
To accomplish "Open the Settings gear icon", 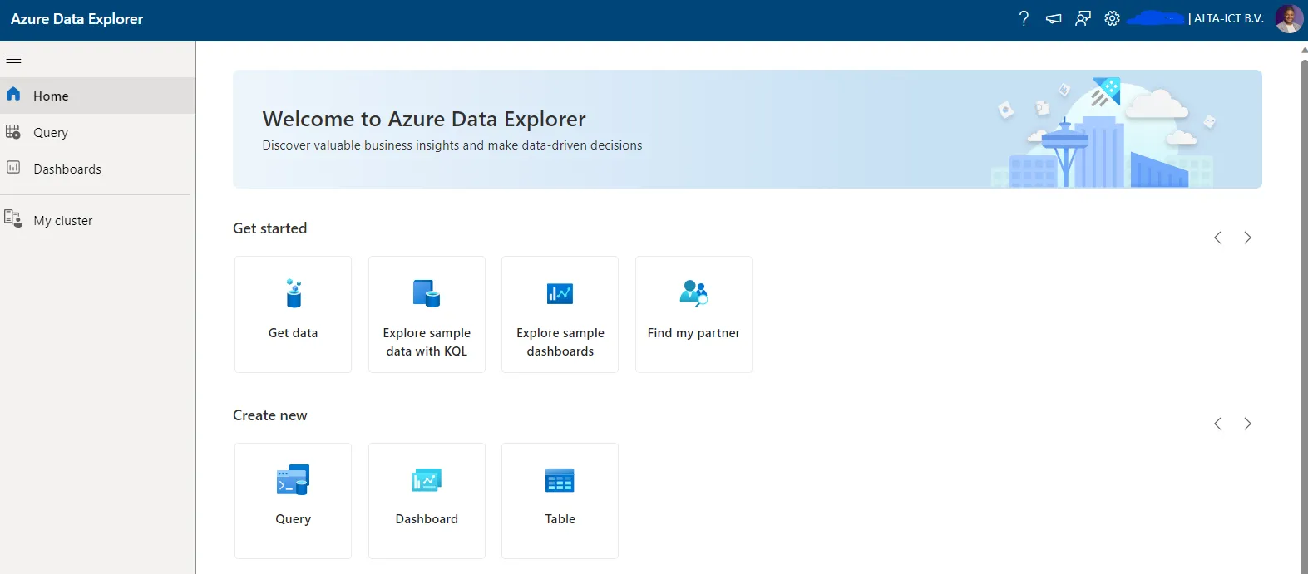I will click(1113, 18).
